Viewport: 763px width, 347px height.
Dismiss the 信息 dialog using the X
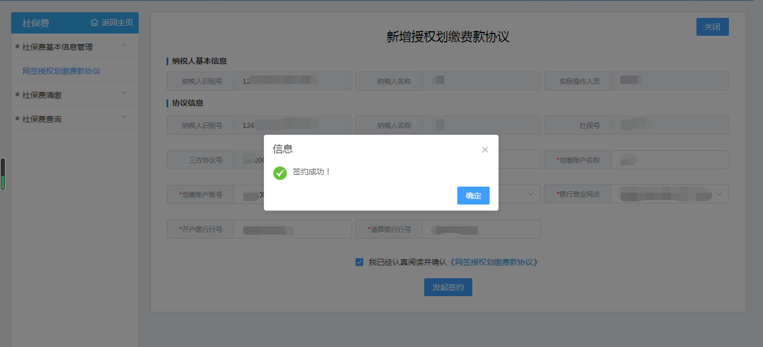point(485,149)
